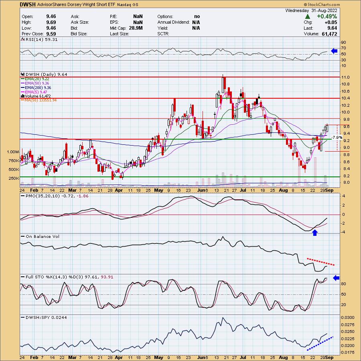Click the On Balance Vol panel label
This screenshot has height=361, width=361.
43,236
